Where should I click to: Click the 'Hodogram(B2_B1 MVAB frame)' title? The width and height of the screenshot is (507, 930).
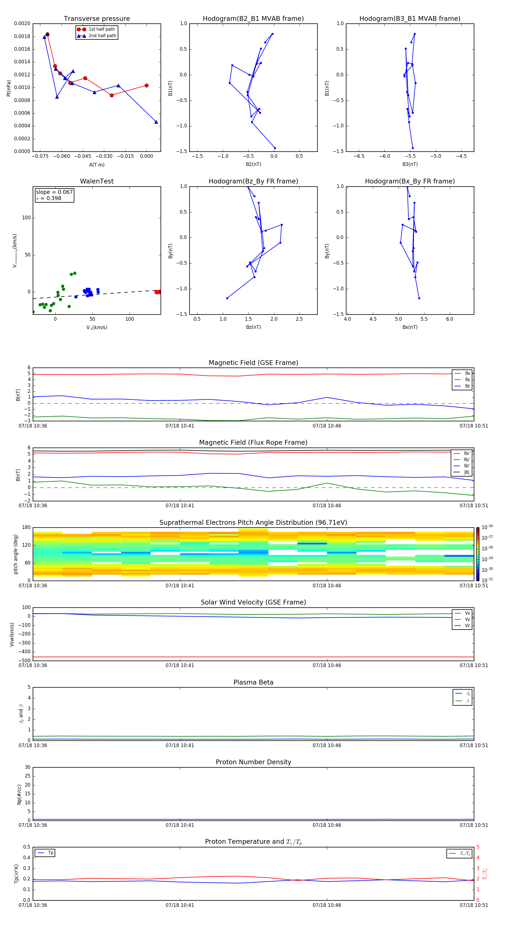click(x=253, y=19)
